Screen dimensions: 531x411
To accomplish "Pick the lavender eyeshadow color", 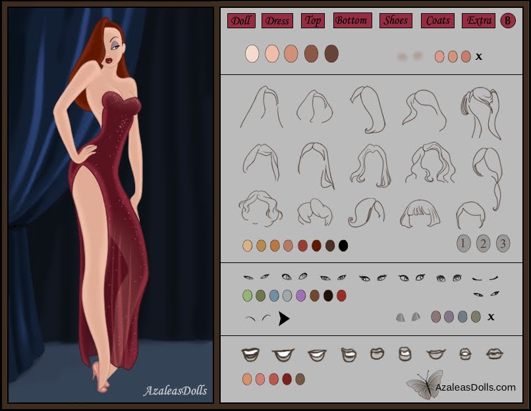I will click(449, 317).
